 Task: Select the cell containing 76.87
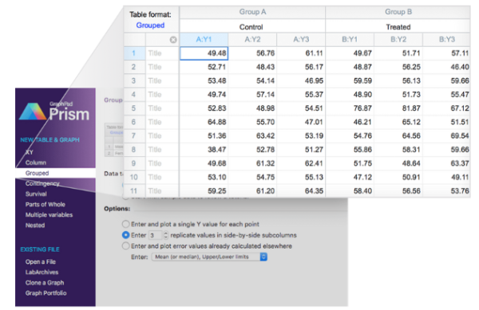coord(350,108)
